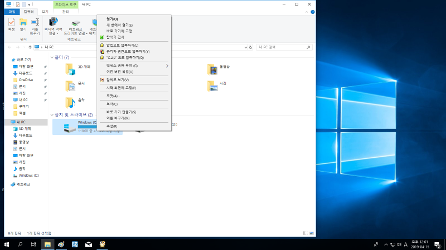Select the 음악 folder in main pane

pos(75,102)
